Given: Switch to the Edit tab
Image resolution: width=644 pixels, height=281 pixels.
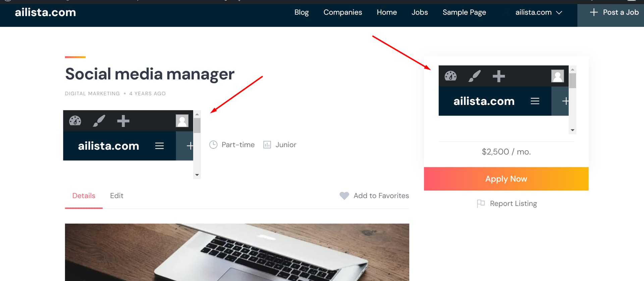Looking at the screenshot, I should (x=117, y=195).
